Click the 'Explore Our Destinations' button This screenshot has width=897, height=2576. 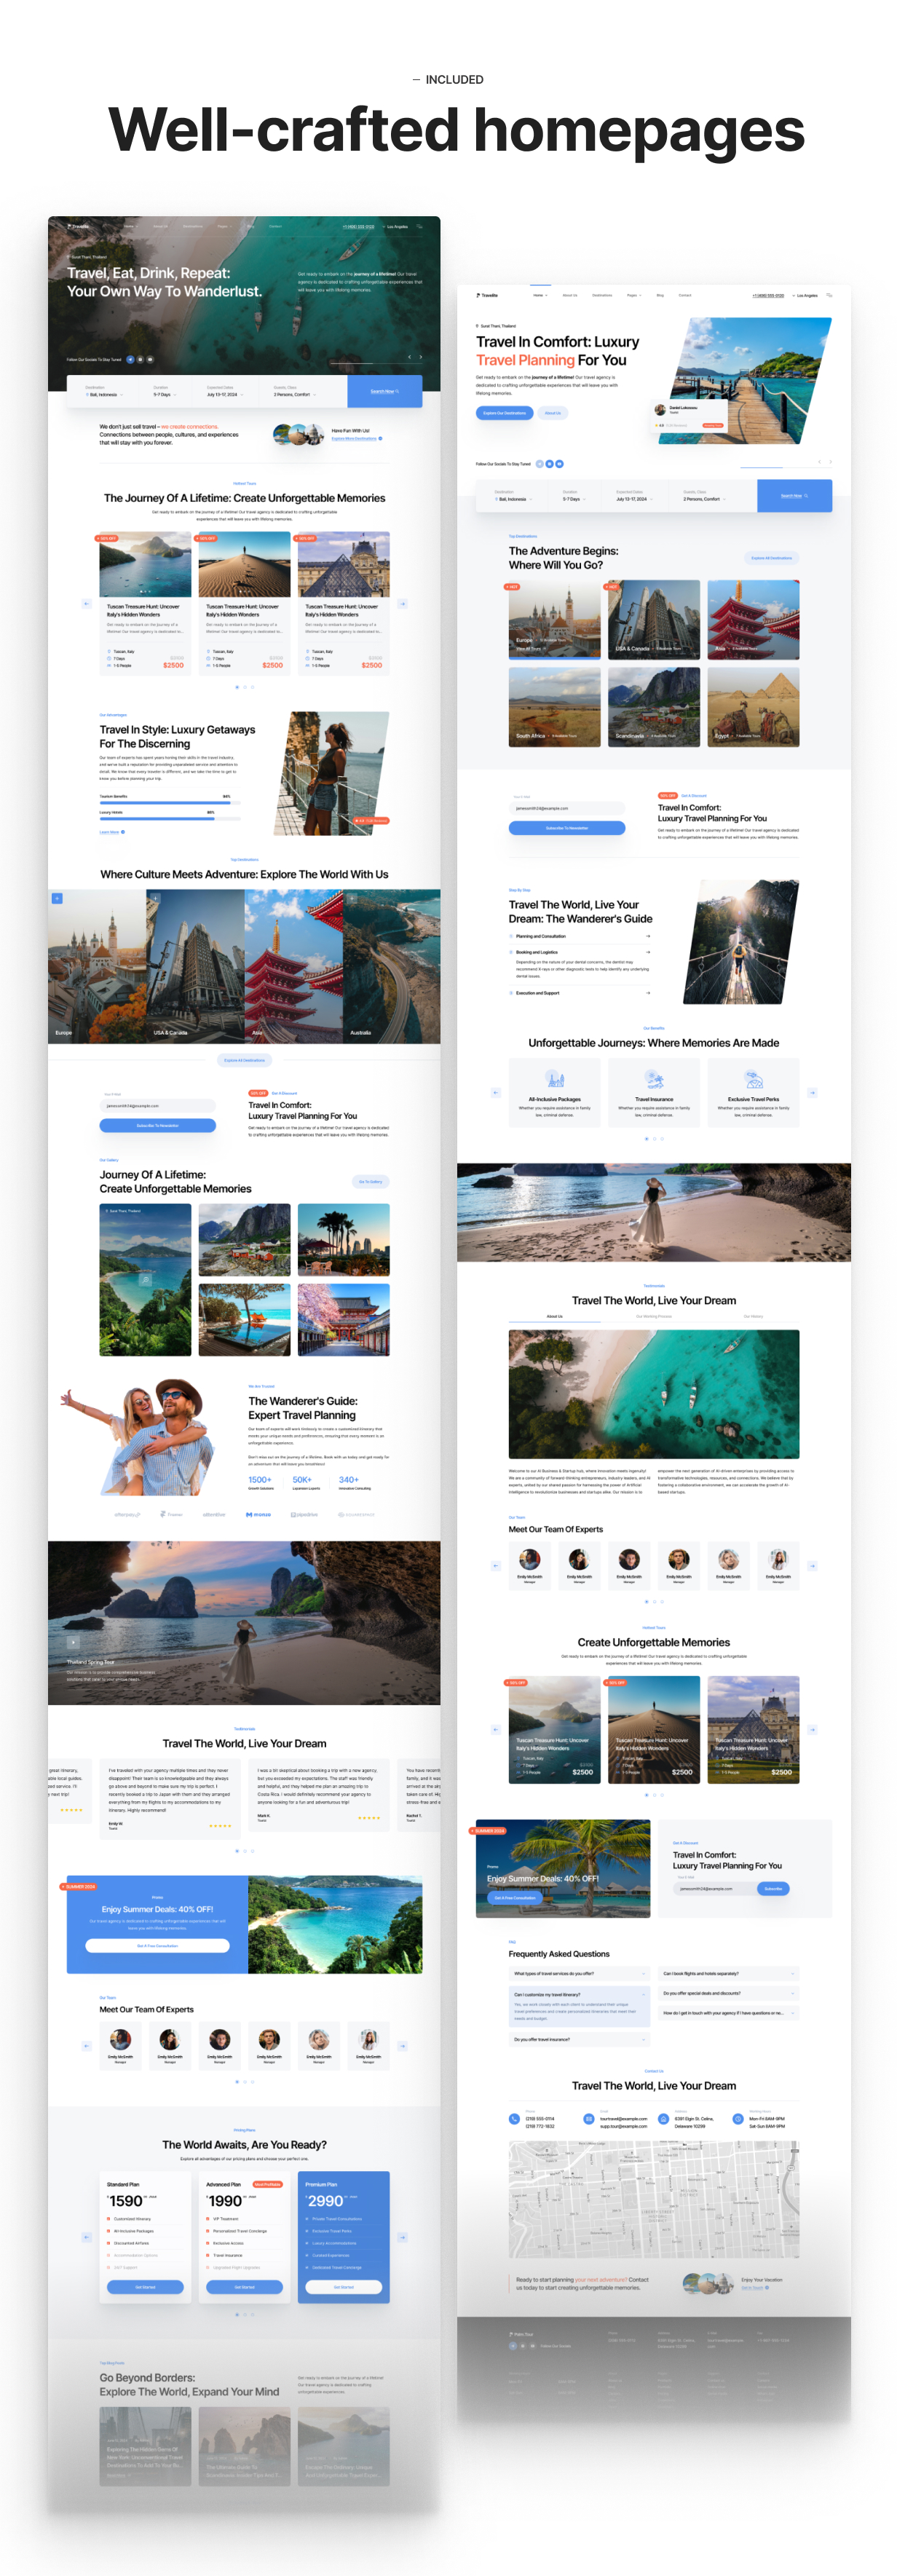point(504,412)
